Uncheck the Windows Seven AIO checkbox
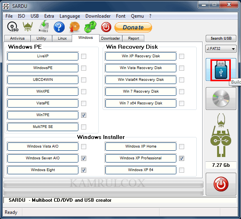241x219 pixels. 83,159
